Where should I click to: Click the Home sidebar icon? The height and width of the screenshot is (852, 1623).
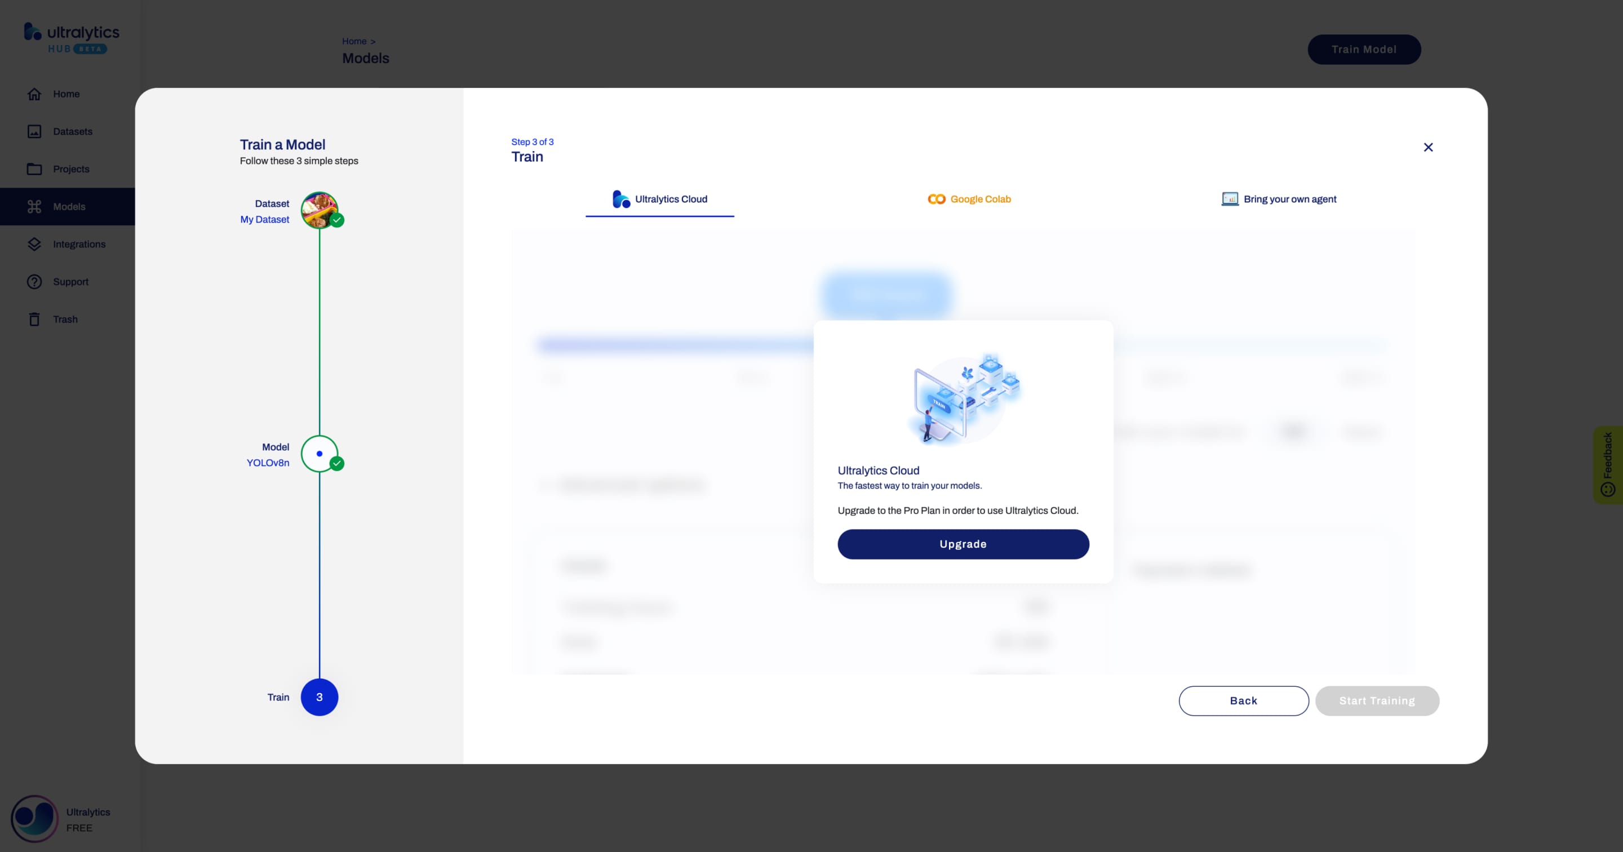(33, 95)
